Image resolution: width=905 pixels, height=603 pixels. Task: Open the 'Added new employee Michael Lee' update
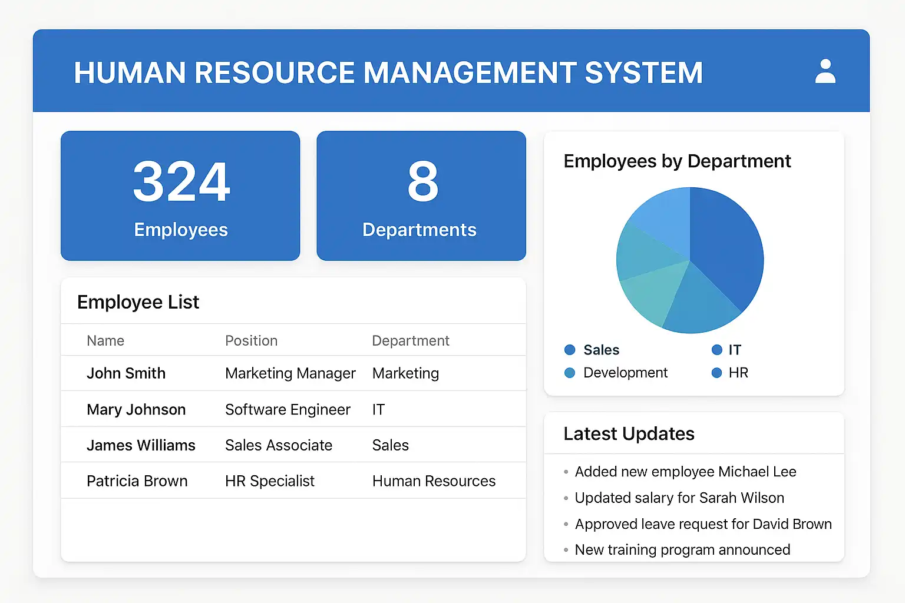point(685,472)
